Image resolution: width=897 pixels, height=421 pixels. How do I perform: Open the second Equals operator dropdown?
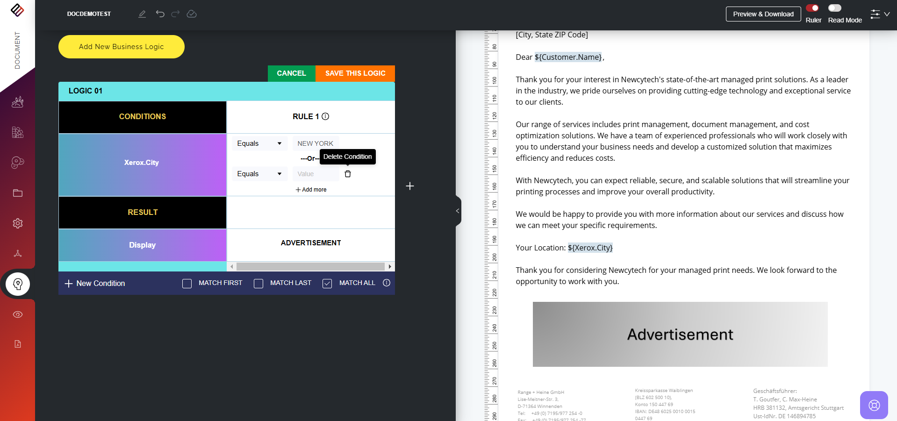(x=259, y=174)
